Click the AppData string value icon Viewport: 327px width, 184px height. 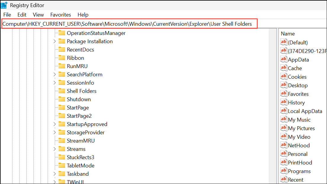[x=283, y=59]
